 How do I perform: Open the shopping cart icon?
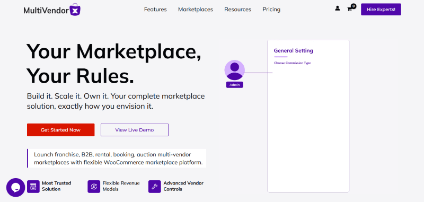(349, 9)
